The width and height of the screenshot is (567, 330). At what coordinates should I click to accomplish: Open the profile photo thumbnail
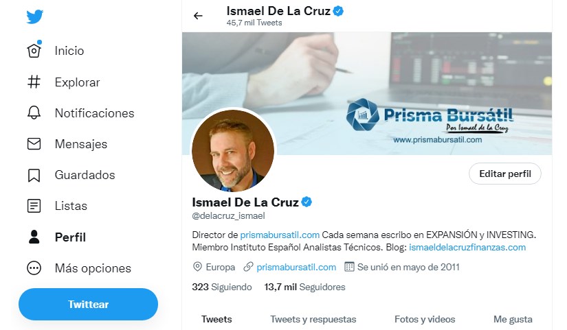coord(232,151)
